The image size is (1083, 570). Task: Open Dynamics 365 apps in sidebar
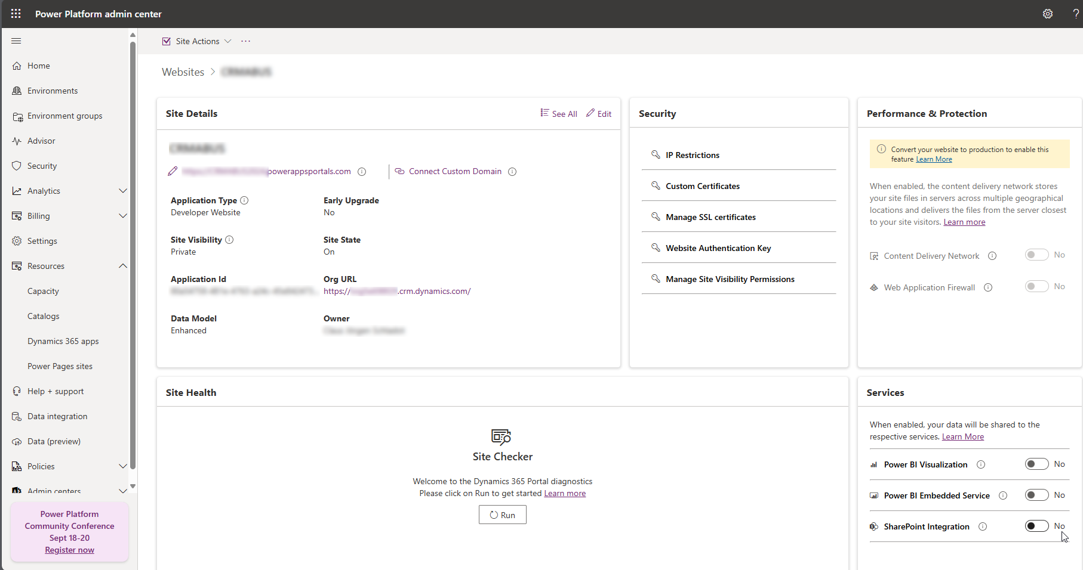[x=63, y=341]
